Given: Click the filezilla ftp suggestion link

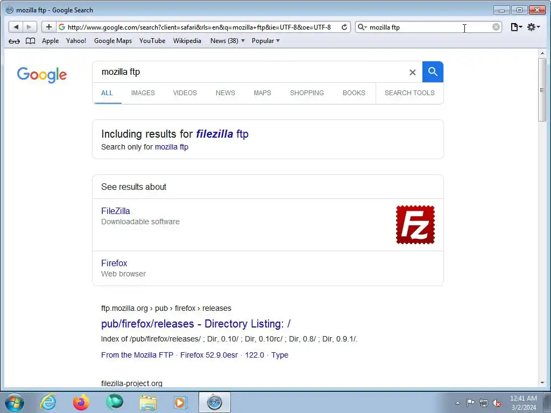Looking at the screenshot, I should (222, 134).
